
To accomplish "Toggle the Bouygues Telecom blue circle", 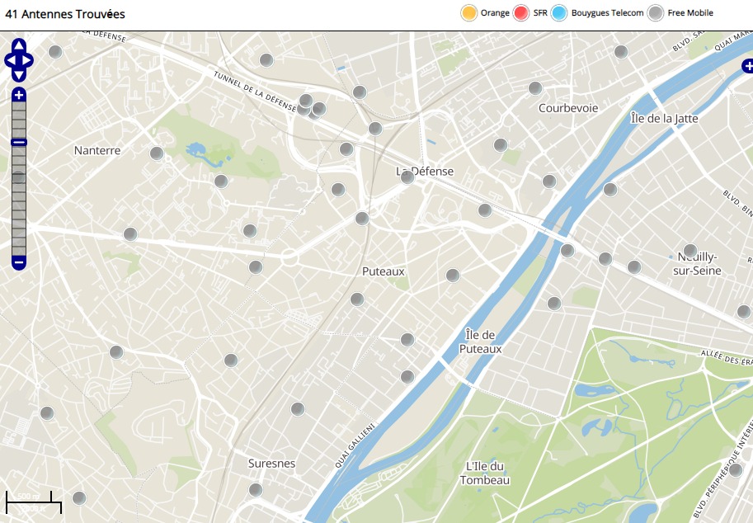I will 559,13.
